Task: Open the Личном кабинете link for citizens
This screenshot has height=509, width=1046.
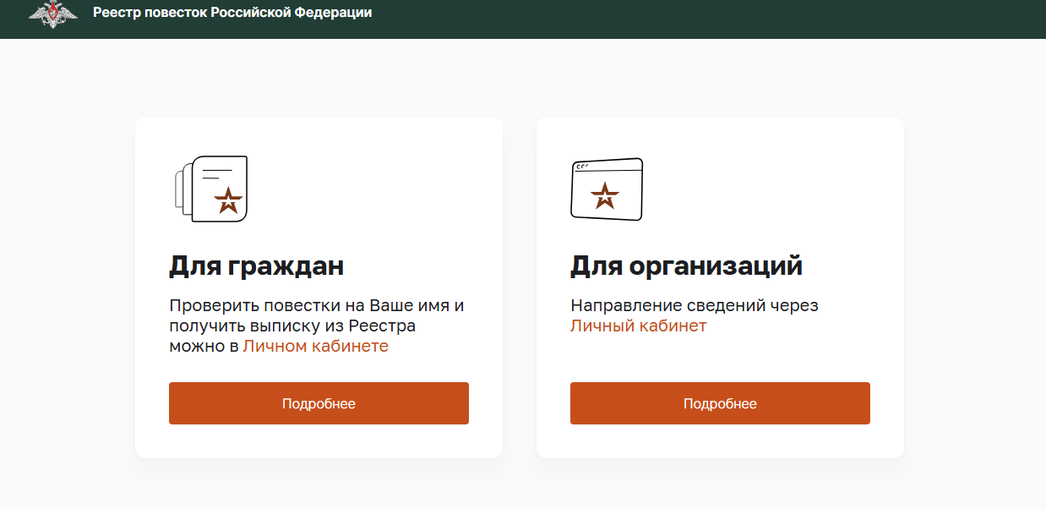Action: tap(315, 346)
